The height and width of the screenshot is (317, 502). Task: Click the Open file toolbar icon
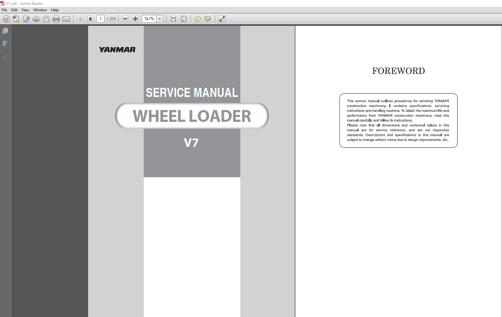click(x=6, y=19)
